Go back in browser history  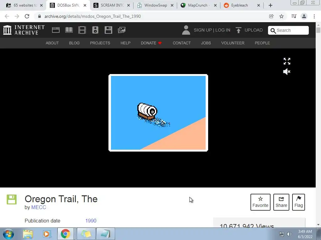[x=7, y=16]
